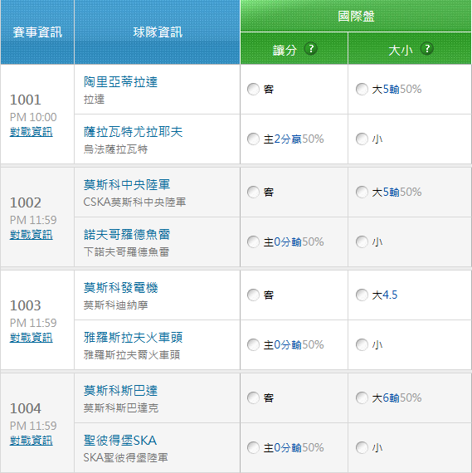
Task: Select 主0分輸50% radio for match 1003
Action: [253, 345]
